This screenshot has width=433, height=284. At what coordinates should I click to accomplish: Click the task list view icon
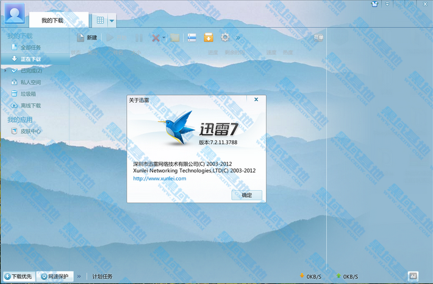(x=192, y=38)
